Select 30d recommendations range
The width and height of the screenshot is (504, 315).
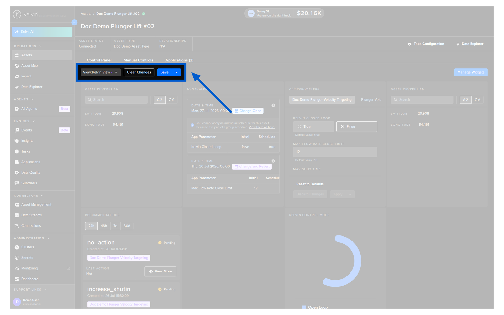pyautogui.click(x=127, y=226)
